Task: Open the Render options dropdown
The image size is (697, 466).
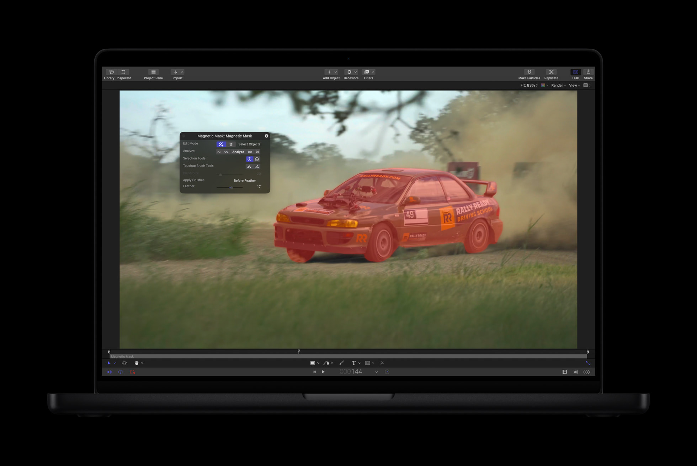Action: [558, 85]
